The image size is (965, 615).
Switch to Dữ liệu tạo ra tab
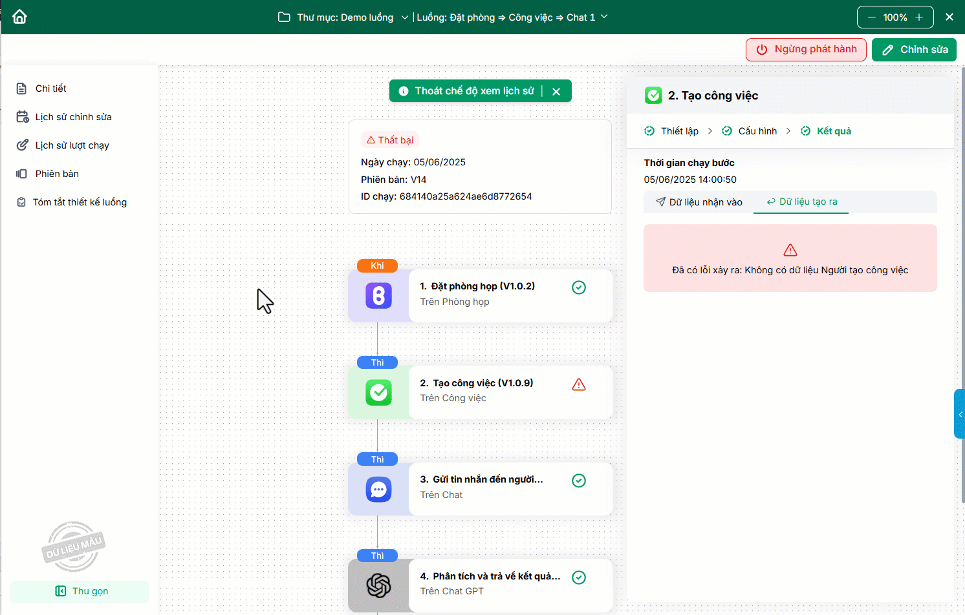click(801, 202)
